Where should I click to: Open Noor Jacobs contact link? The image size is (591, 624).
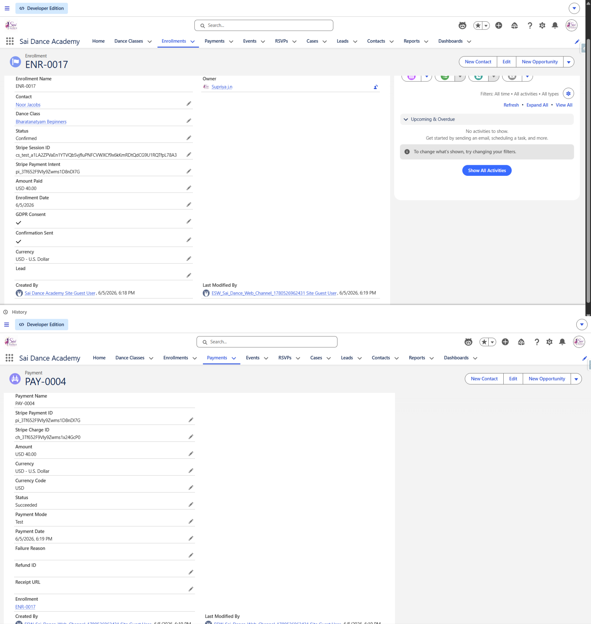[x=28, y=105]
